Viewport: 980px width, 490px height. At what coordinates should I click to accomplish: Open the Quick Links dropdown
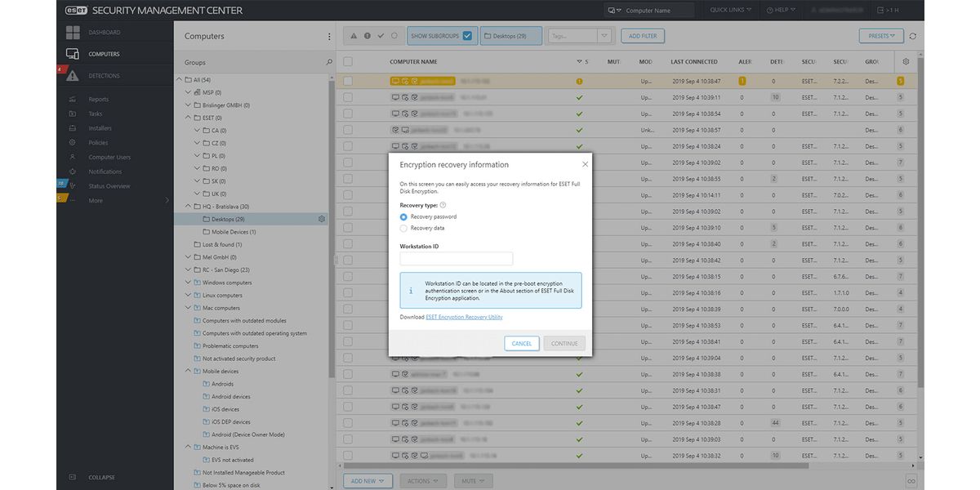(730, 11)
